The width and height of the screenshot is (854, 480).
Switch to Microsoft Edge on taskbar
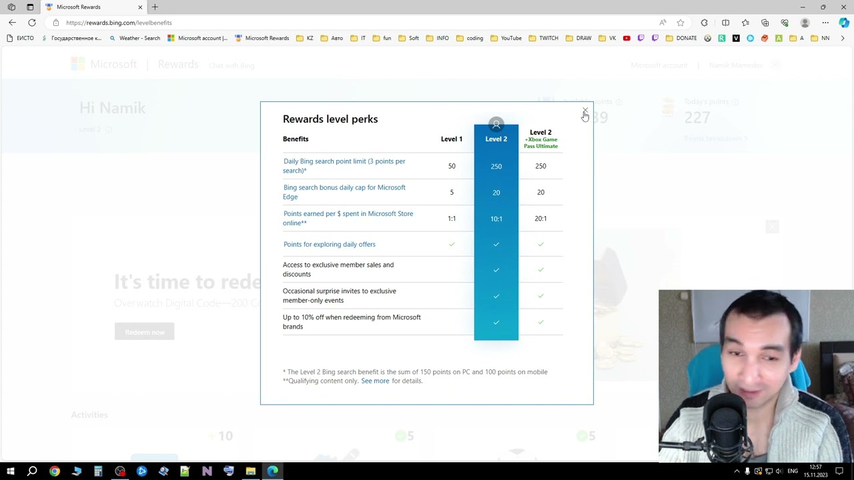tap(272, 471)
